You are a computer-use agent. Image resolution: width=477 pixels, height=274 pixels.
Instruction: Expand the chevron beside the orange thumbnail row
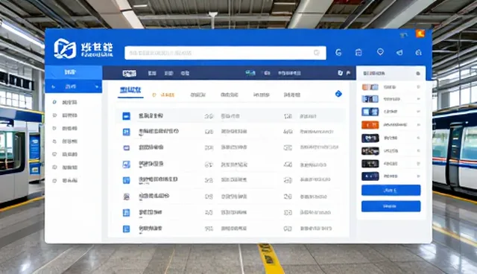[419, 124]
